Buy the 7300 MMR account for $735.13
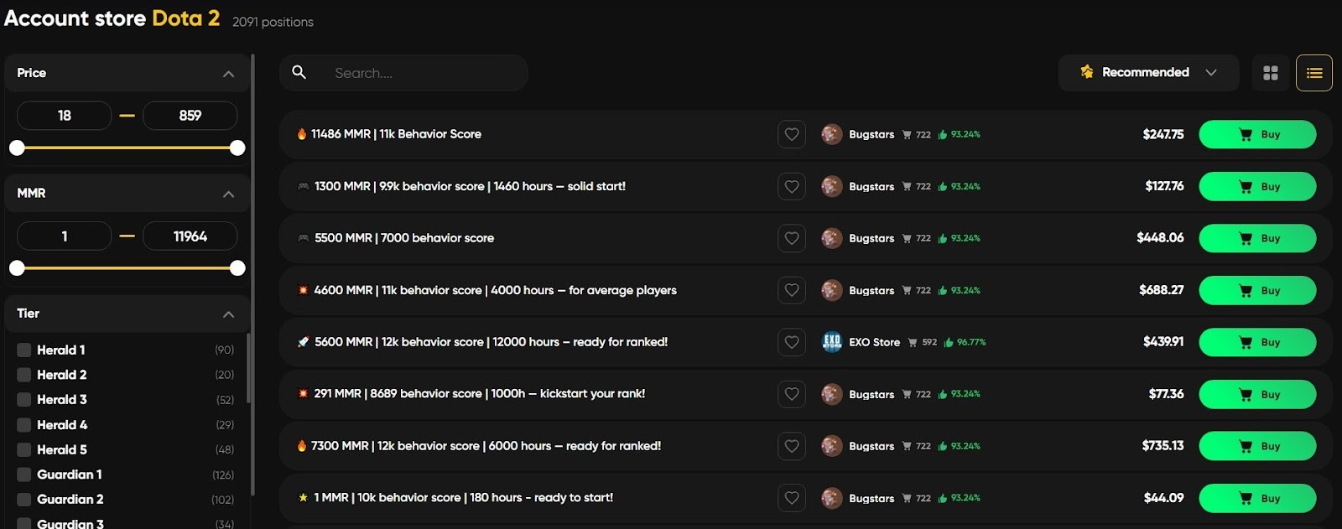The width and height of the screenshot is (1342, 529). click(x=1256, y=446)
